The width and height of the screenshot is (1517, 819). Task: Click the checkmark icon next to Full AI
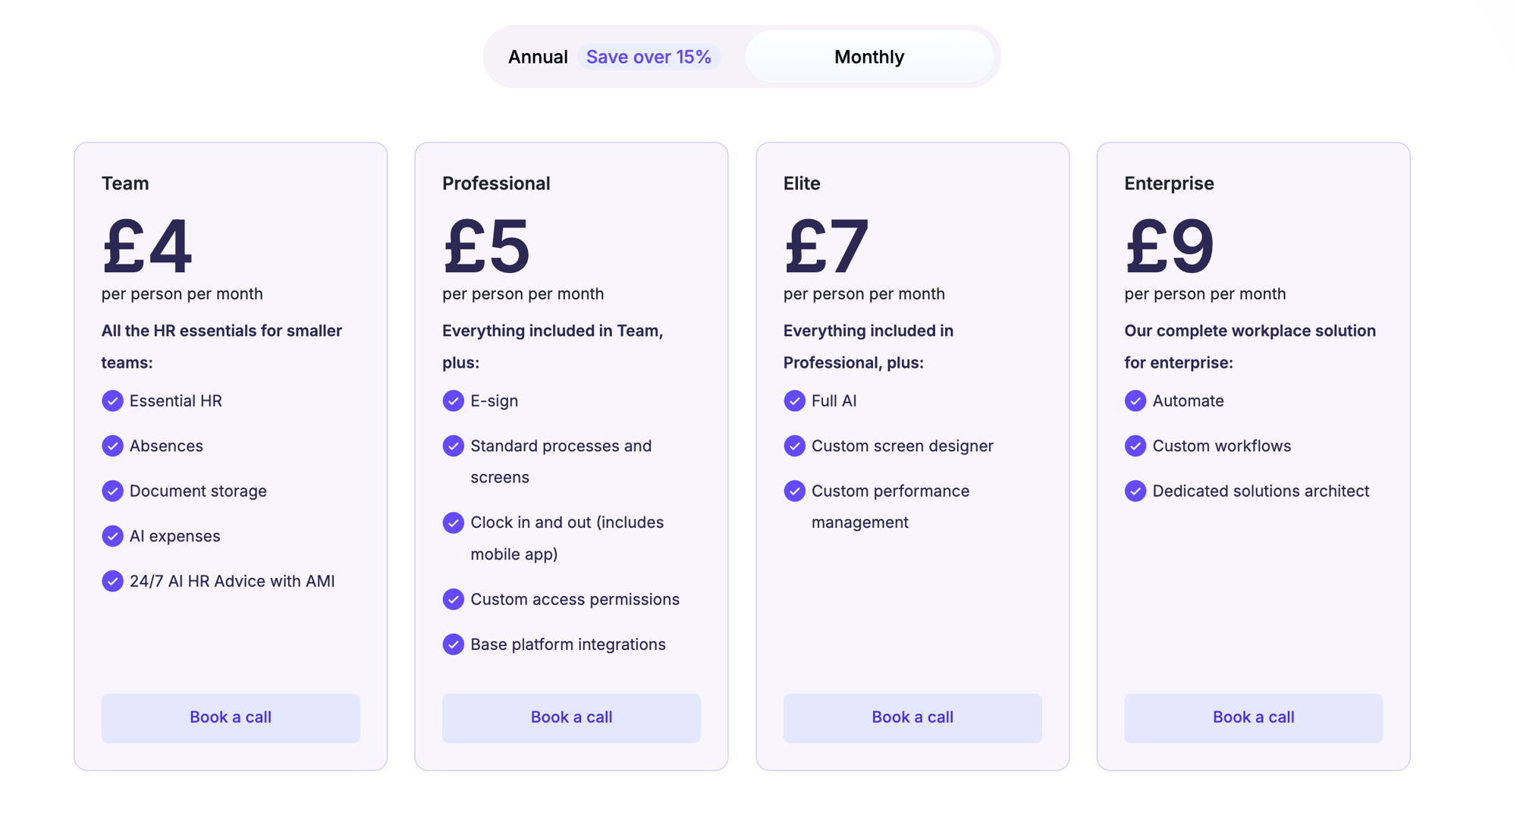(x=794, y=400)
